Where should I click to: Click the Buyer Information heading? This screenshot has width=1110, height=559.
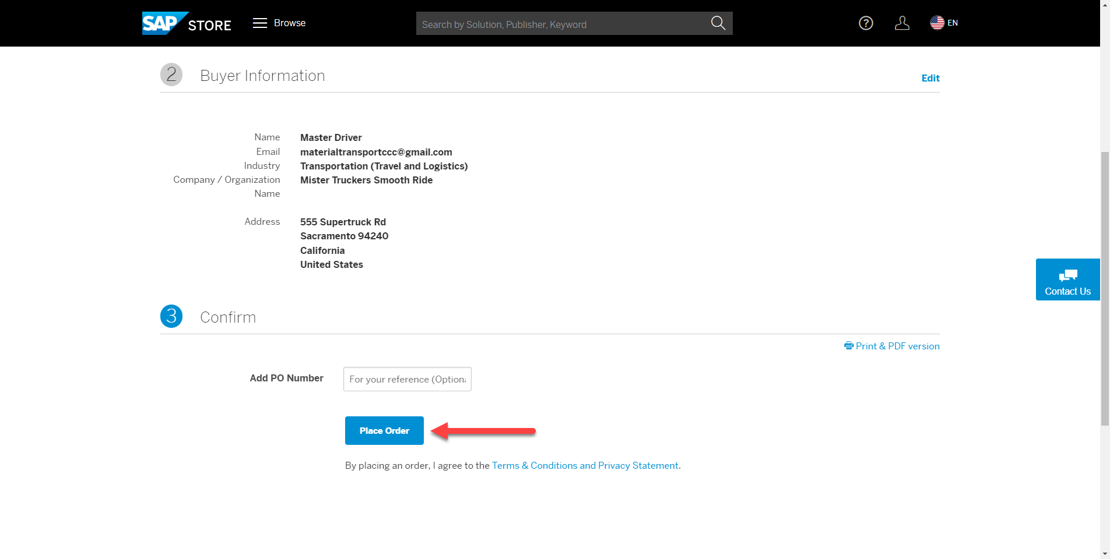(262, 76)
